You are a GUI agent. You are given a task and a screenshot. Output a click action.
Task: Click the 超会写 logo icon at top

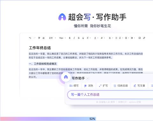tap(62, 17)
